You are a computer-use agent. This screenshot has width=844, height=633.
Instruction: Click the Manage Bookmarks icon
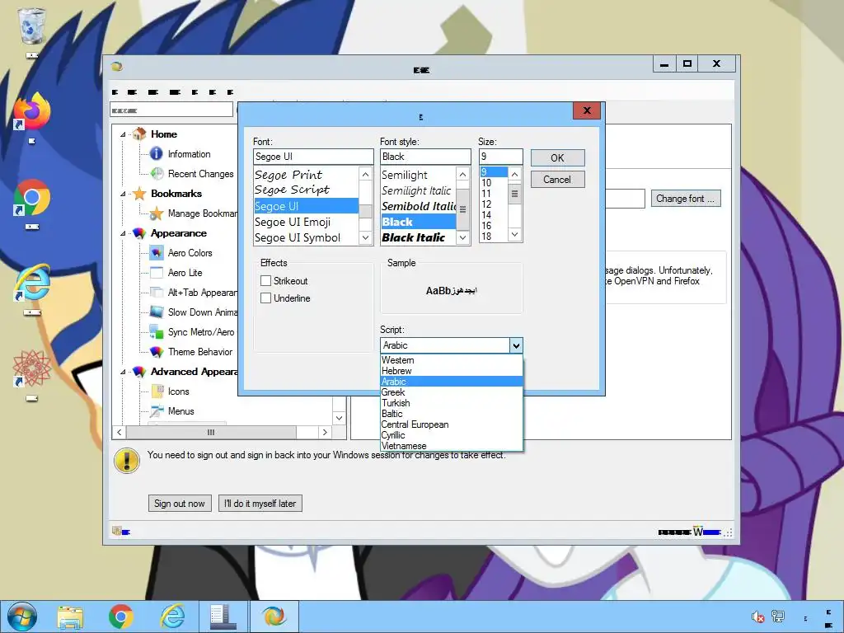[156, 213]
